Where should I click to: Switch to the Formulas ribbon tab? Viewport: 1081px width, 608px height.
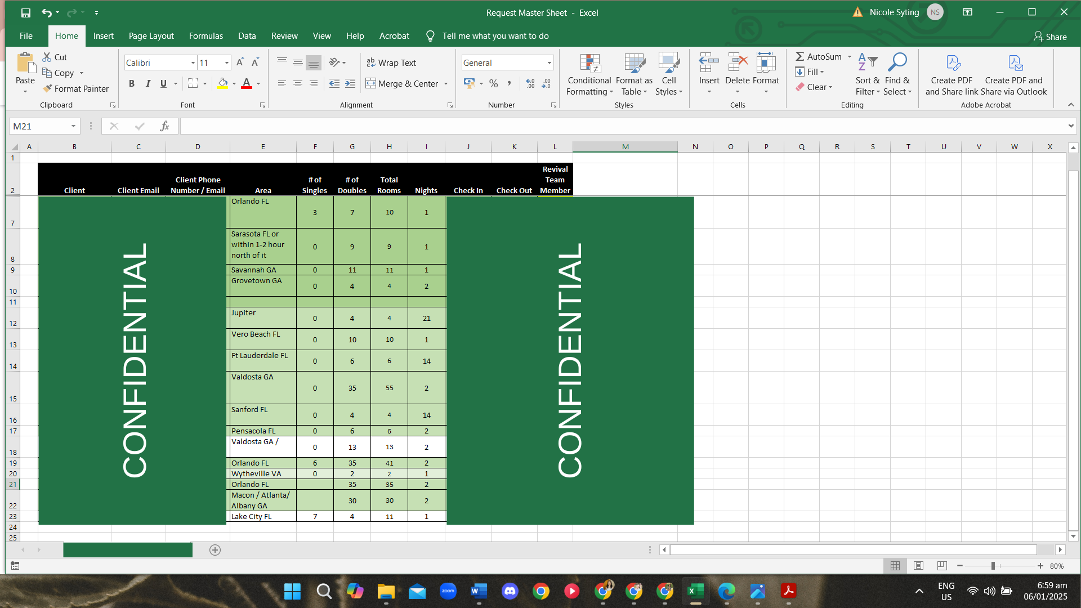pos(206,35)
